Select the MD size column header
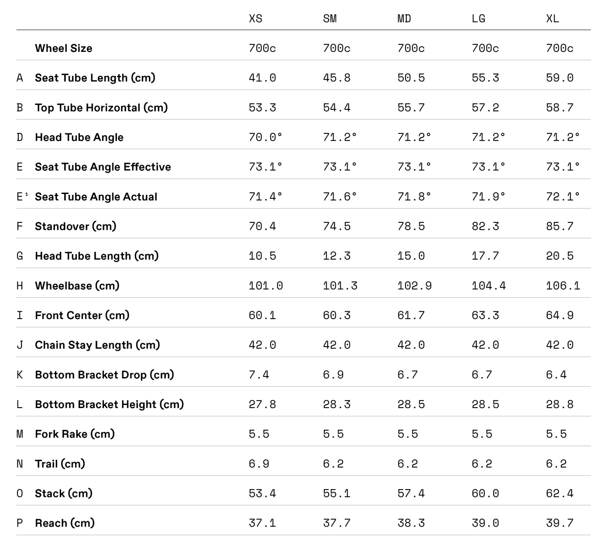591x551 pixels. pyautogui.click(x=404, y=19)
